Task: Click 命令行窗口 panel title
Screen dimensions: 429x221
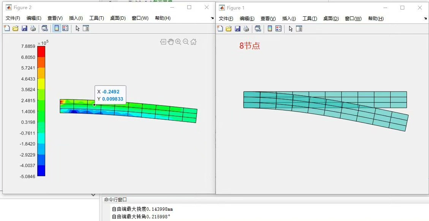Action: [x=116, y=200]
